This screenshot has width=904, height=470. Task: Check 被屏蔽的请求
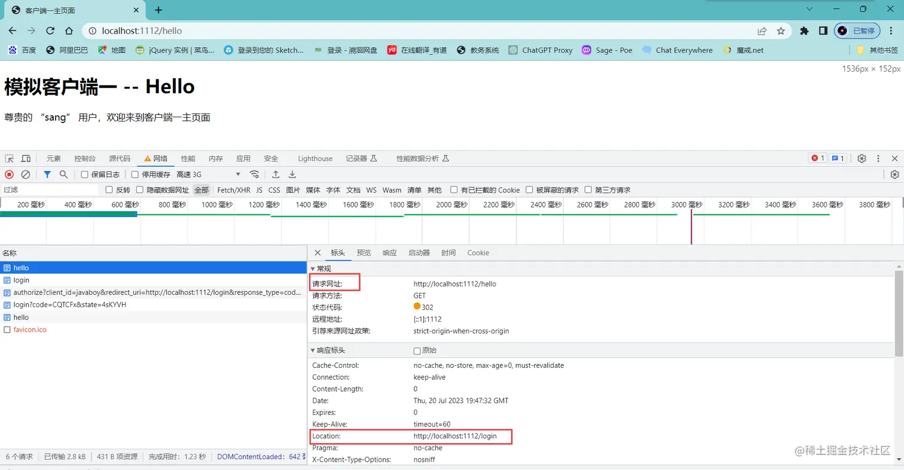pyautogui.click(x=530, y=190)
